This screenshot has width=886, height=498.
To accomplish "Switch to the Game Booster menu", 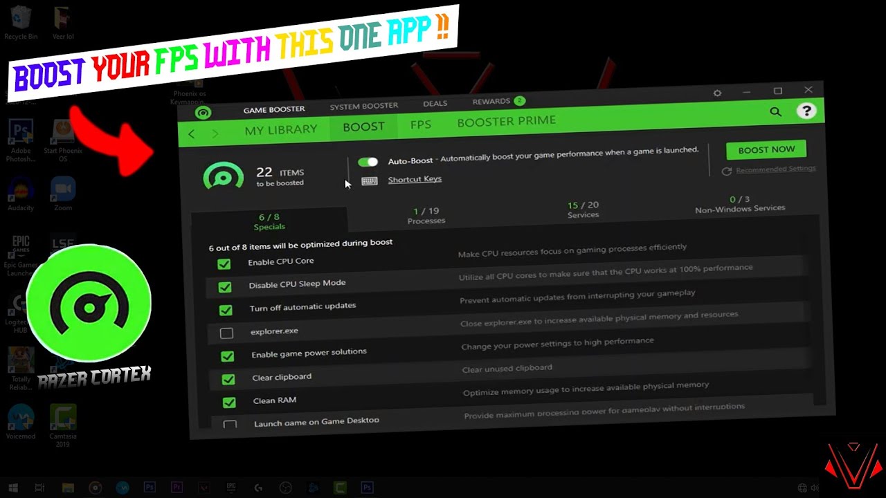I will (x=274, y=109).
